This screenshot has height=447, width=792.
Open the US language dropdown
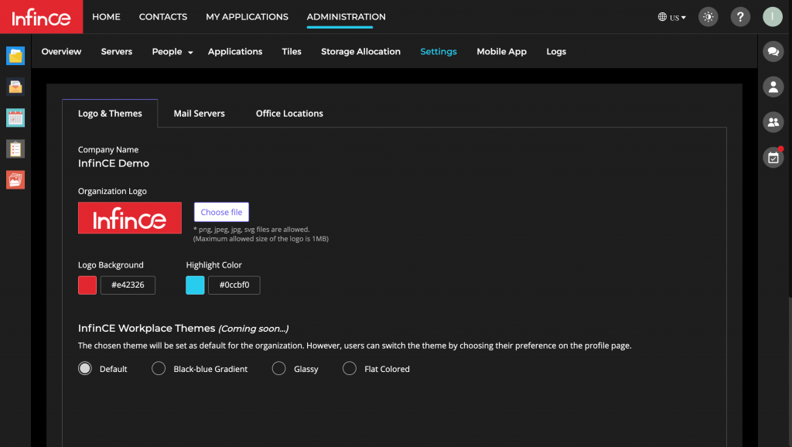pos(672,17)
